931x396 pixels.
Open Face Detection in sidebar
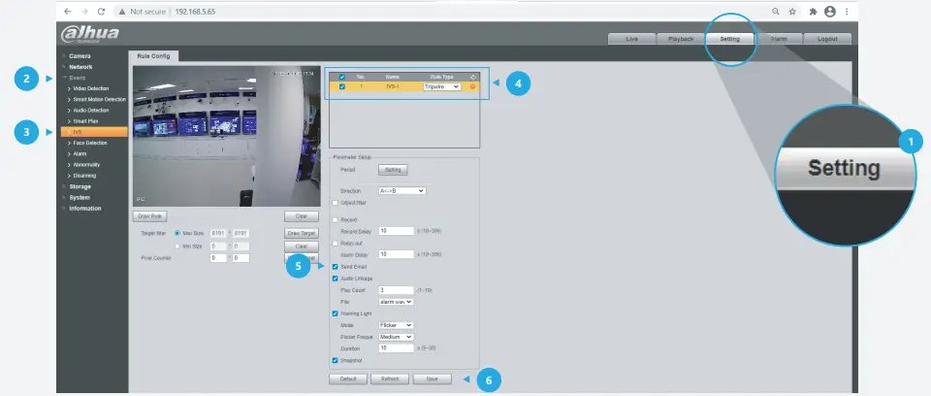point(90,143)
